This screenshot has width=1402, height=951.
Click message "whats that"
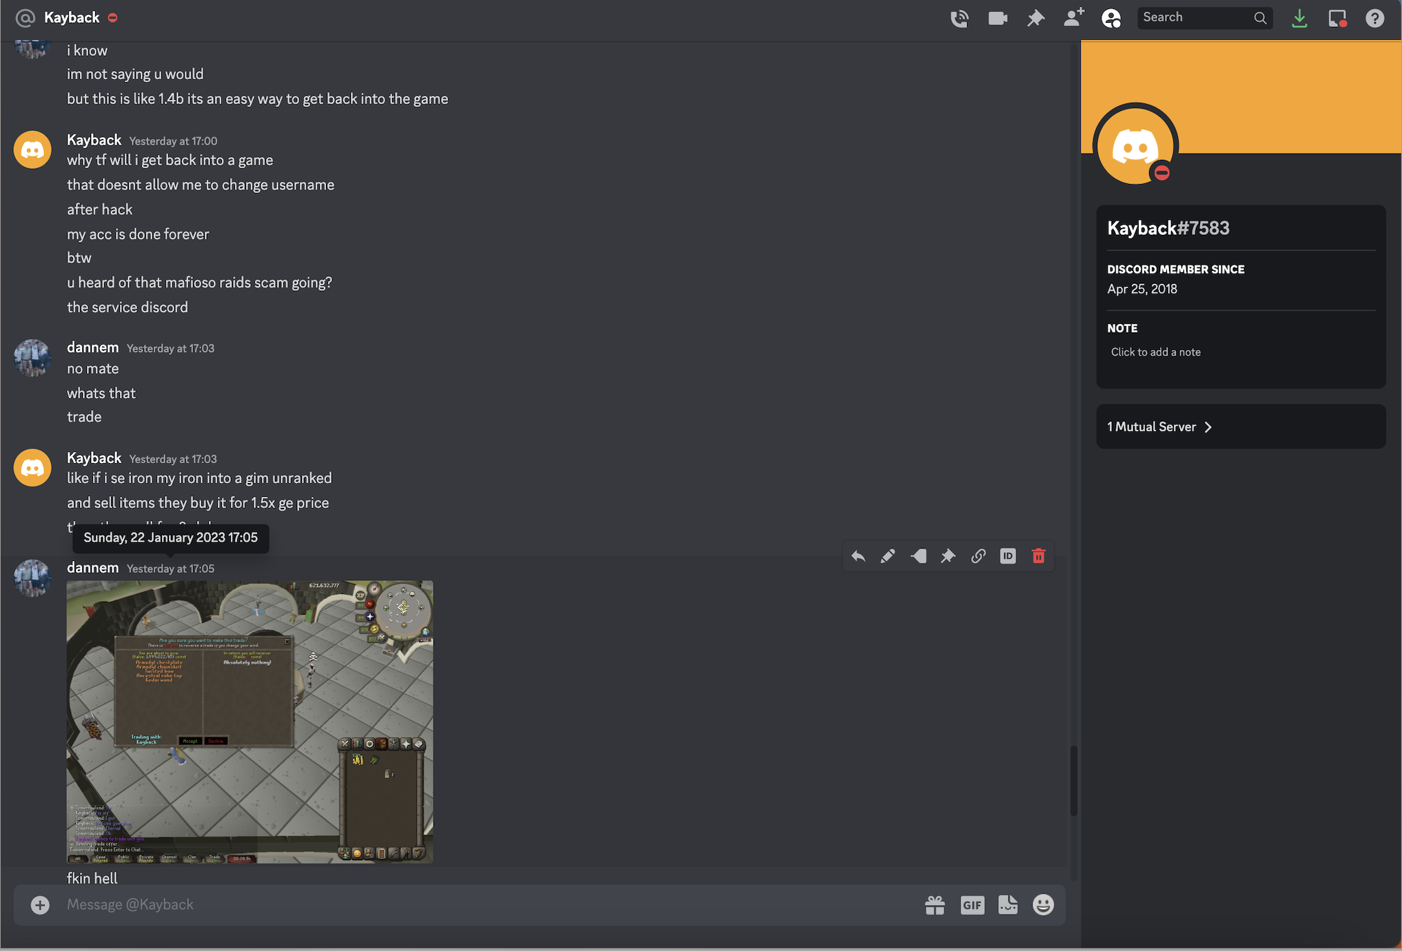(x=101, y=393)
